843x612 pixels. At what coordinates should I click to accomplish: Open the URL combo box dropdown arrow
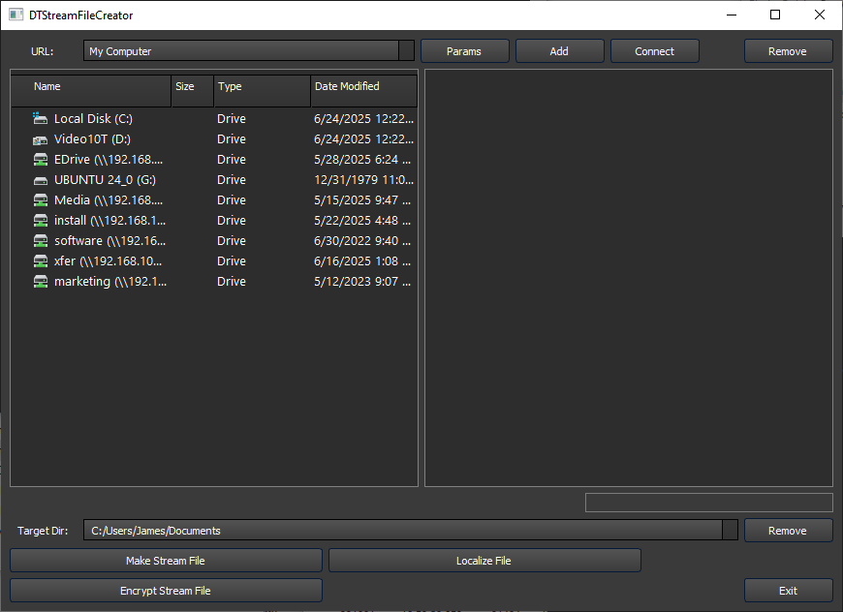(x=406, y=51)
